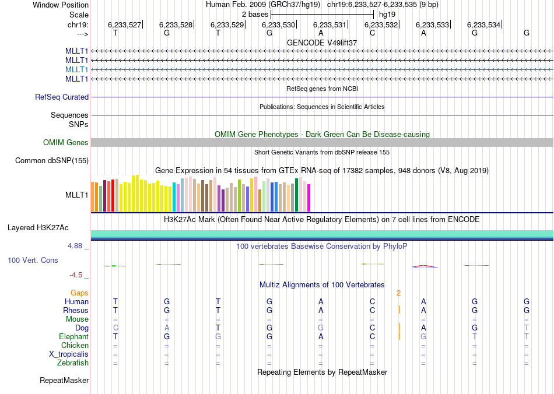Click the Rhesus alignment row label
This screenshot has height=394, width=554.
pyautogui.click(x=76, y=311)
